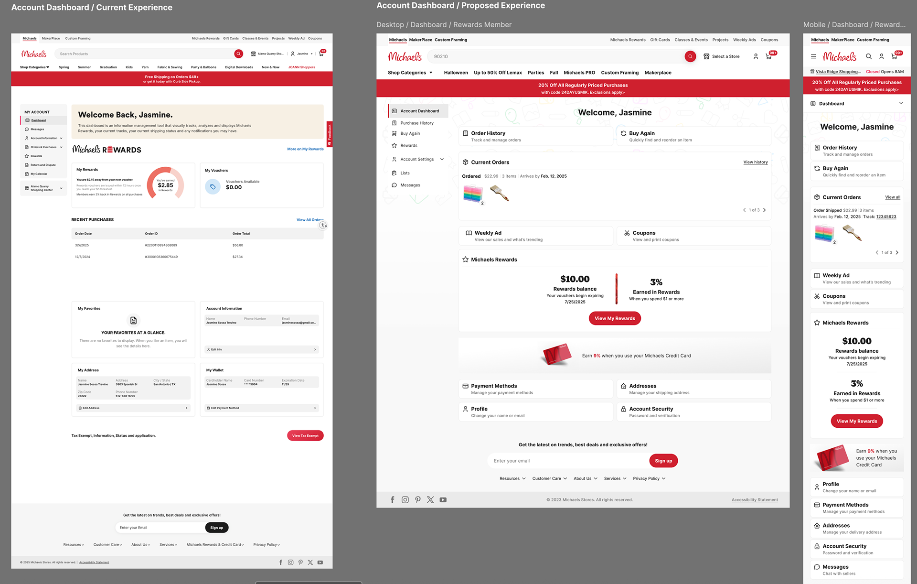The height and width of the screenshot is (584, 917).
Task: Select Account Dashboard in Proposed sidebar
Action: (418, 111)
